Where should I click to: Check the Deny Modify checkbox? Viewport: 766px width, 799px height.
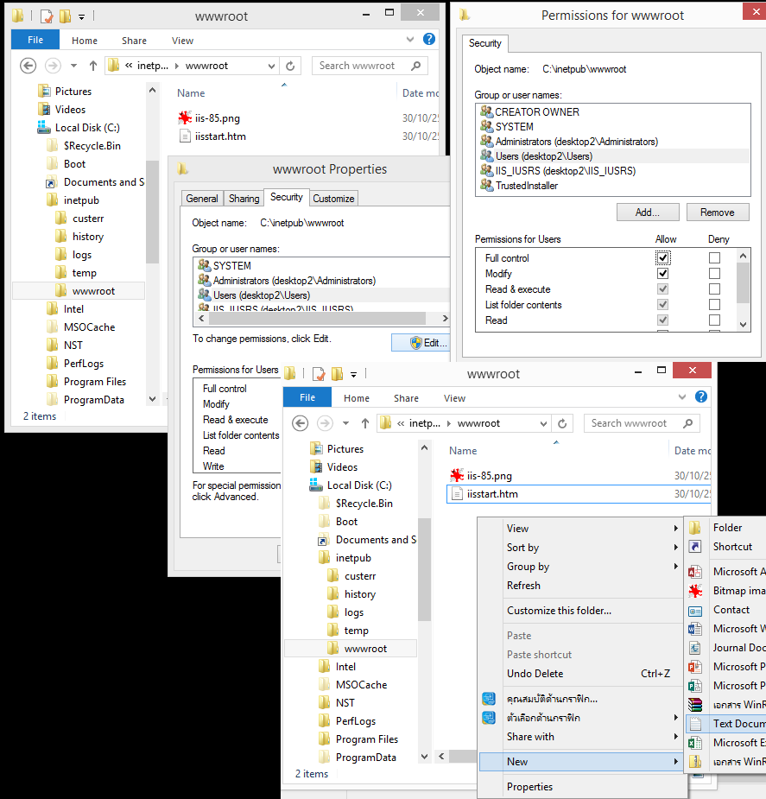(714, 274)
